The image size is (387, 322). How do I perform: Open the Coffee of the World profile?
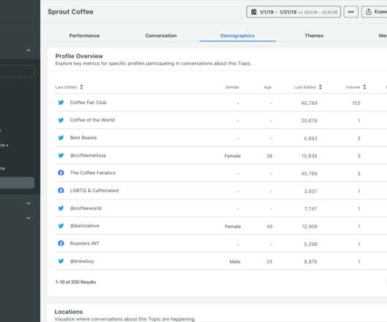[x=92, y=120]
